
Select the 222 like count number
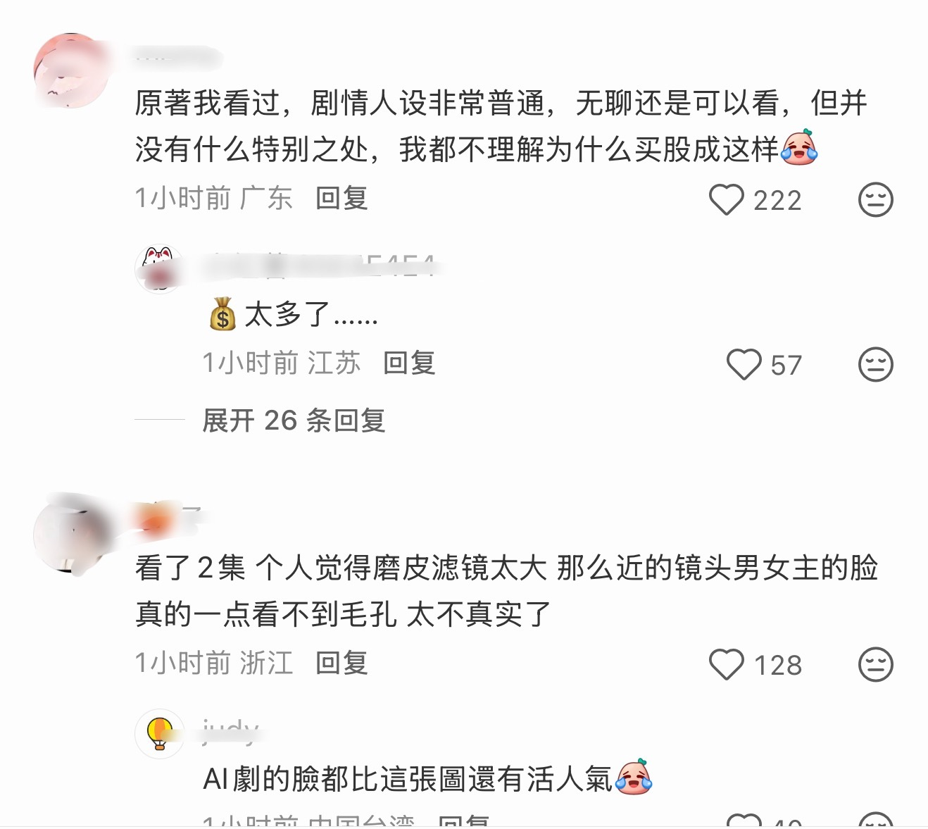pyautogui.click(x=777, y=201)
